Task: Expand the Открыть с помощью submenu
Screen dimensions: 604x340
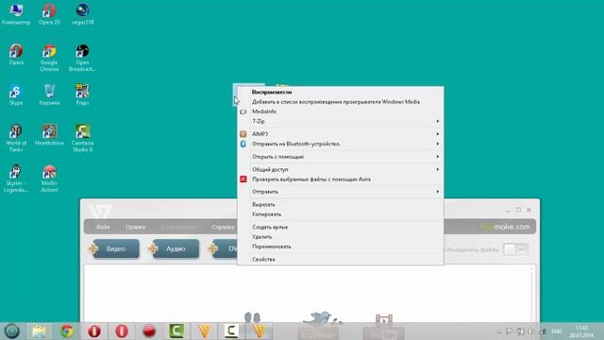Action: click(x=341, y=157)
